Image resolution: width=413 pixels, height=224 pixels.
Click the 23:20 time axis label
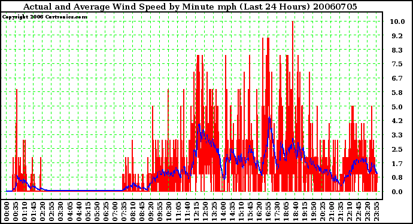(x=368, y=211)
